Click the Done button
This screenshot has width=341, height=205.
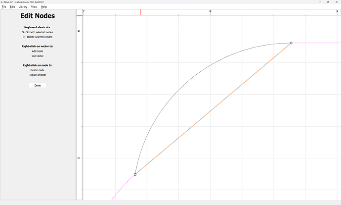[x=38, y=85]
